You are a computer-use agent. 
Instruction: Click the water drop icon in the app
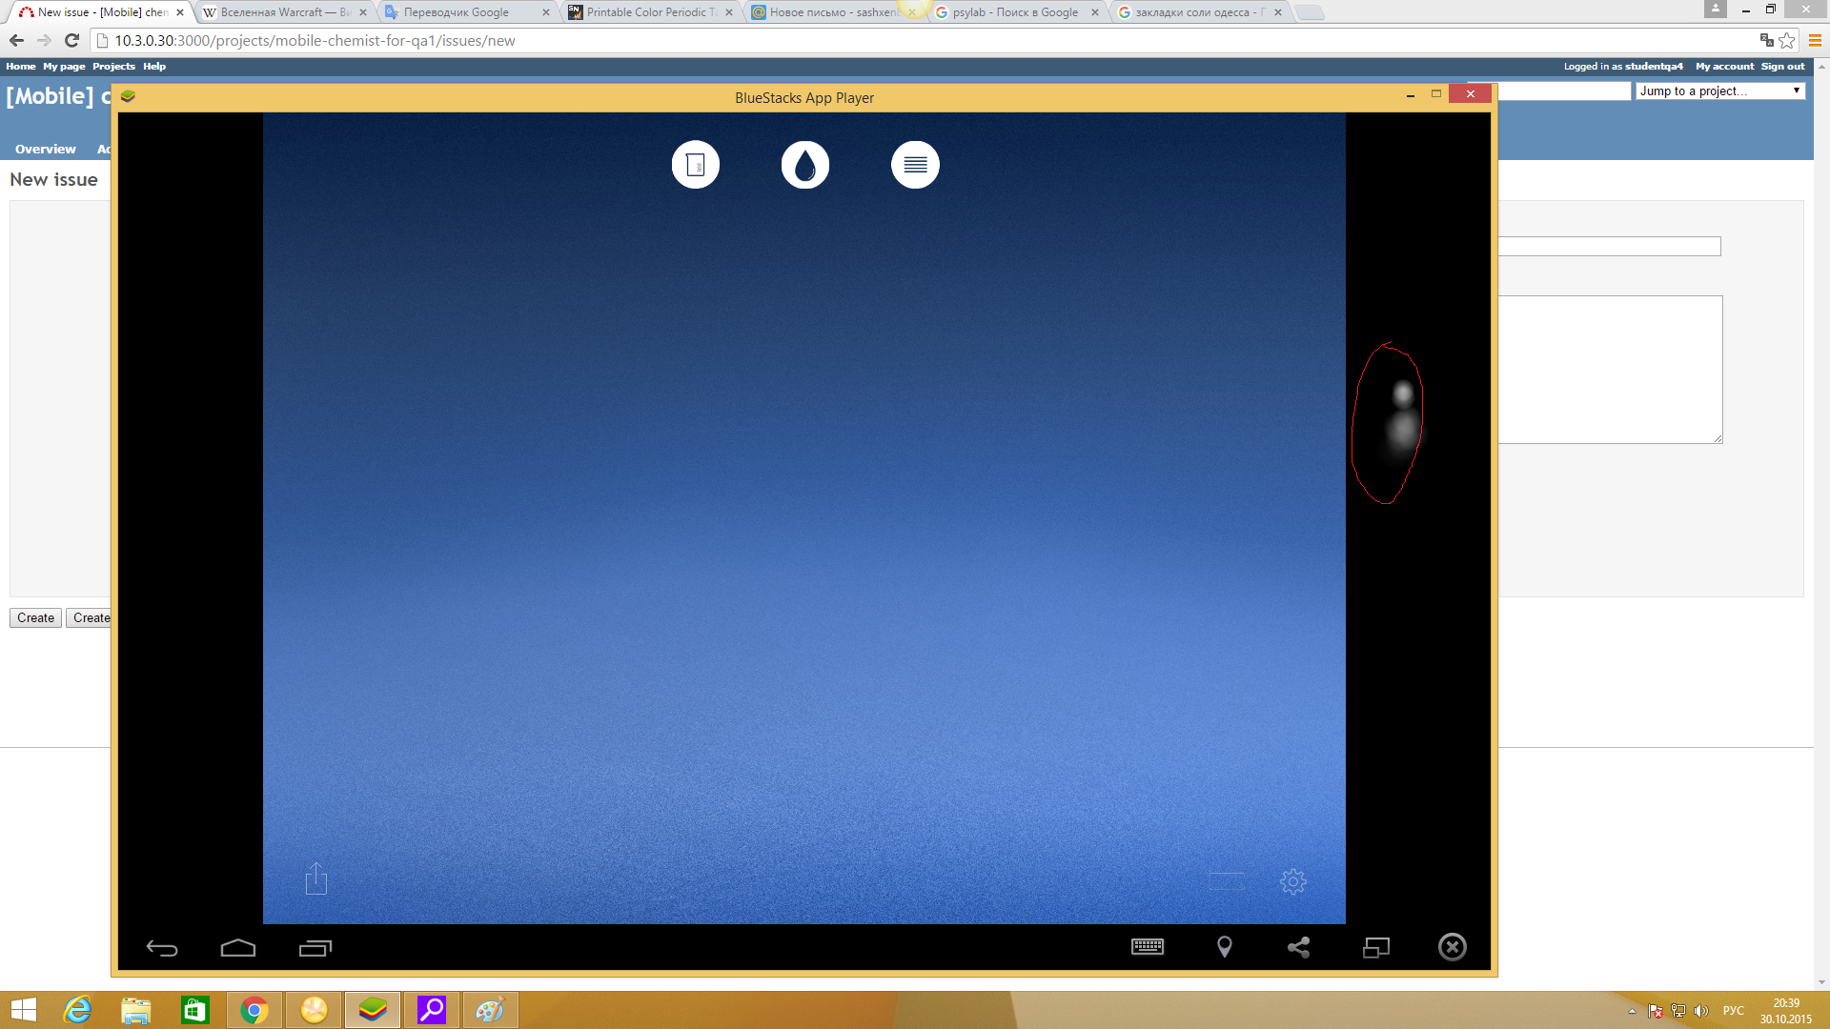click(804, 165)
